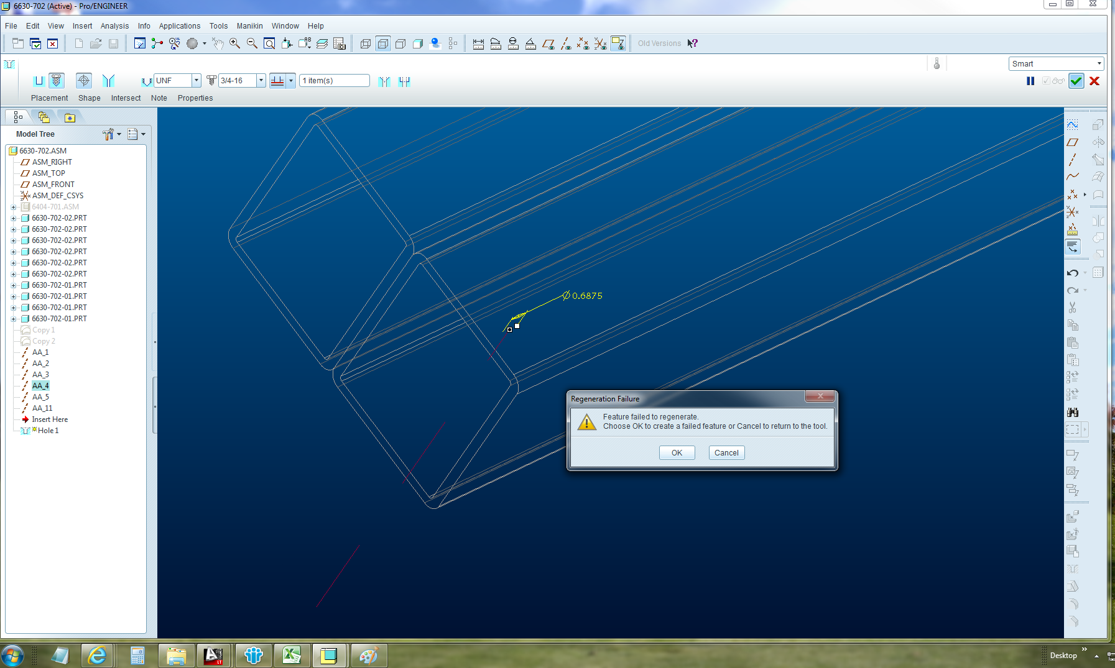
Task: Toggle coordinate systems display icon
Action: [600, 43]
